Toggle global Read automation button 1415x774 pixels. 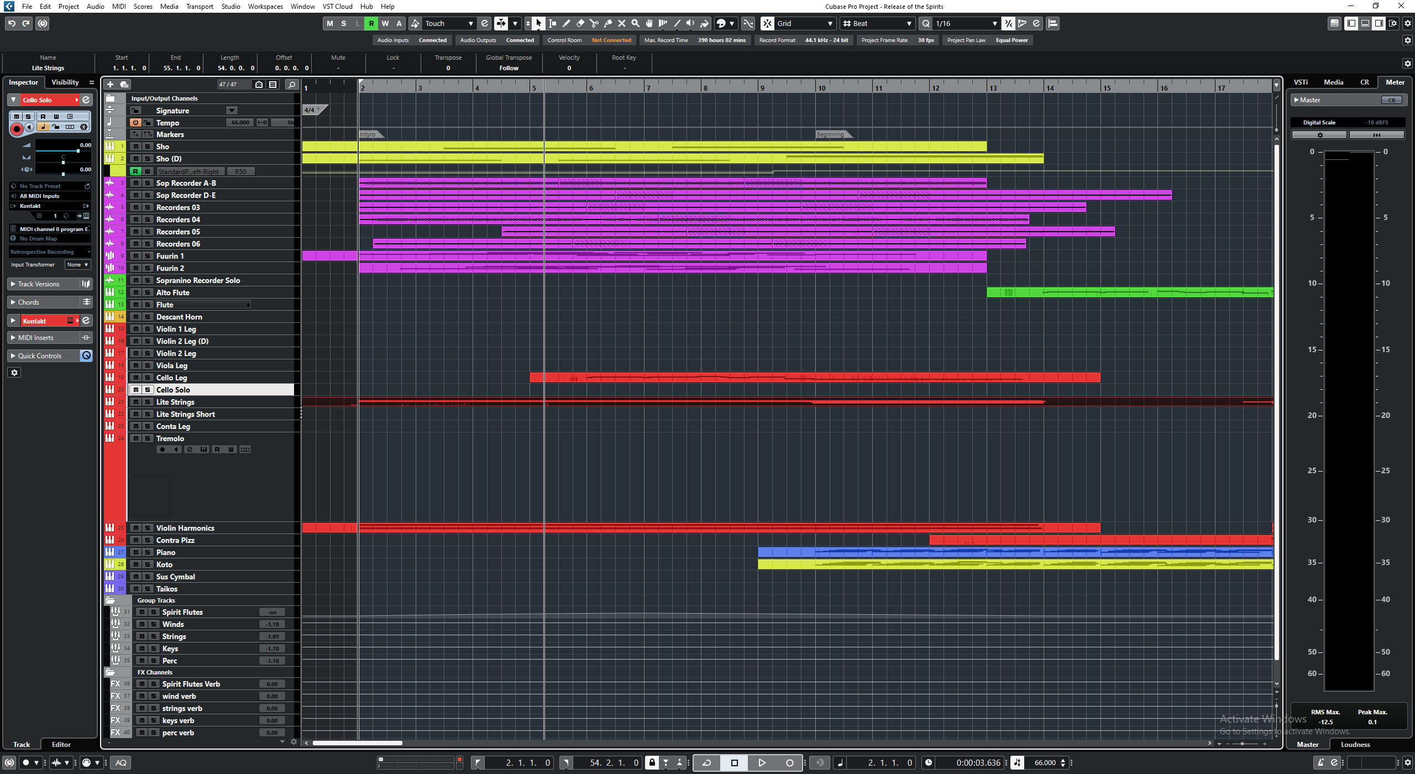point(371,23)
